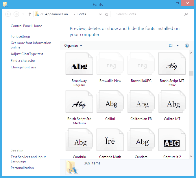196x178 pixels.
Task: Select the Calibri font family icon
Action: click(110, 102)
